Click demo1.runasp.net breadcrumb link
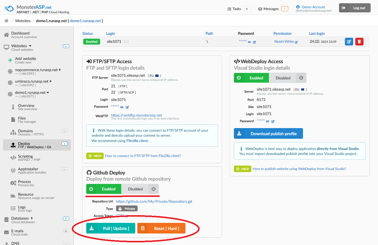The width and height of the screenshot is (378, 245). click(x=85, y=21)
